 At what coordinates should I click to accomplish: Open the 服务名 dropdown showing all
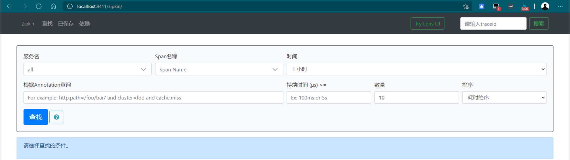[x=87, y=69]
